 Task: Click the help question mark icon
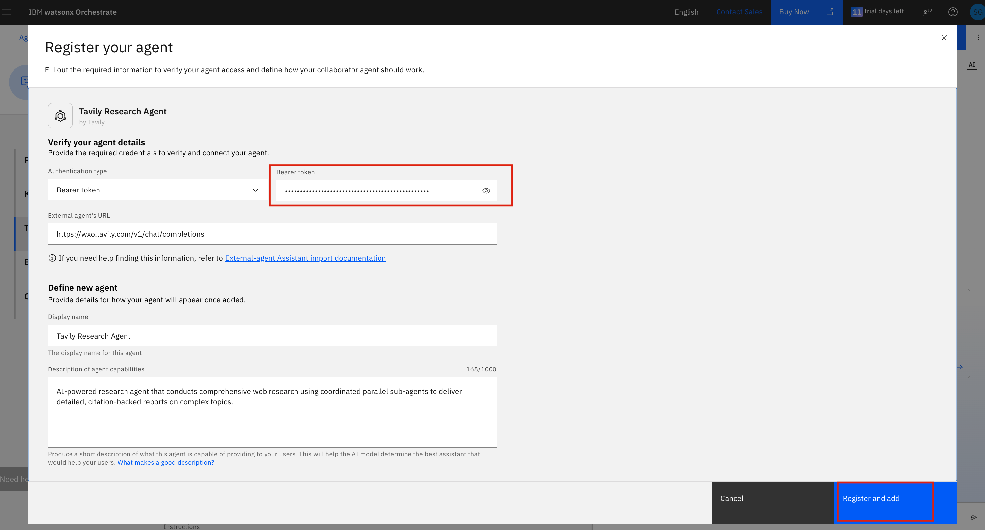click(x=952, y=12)
